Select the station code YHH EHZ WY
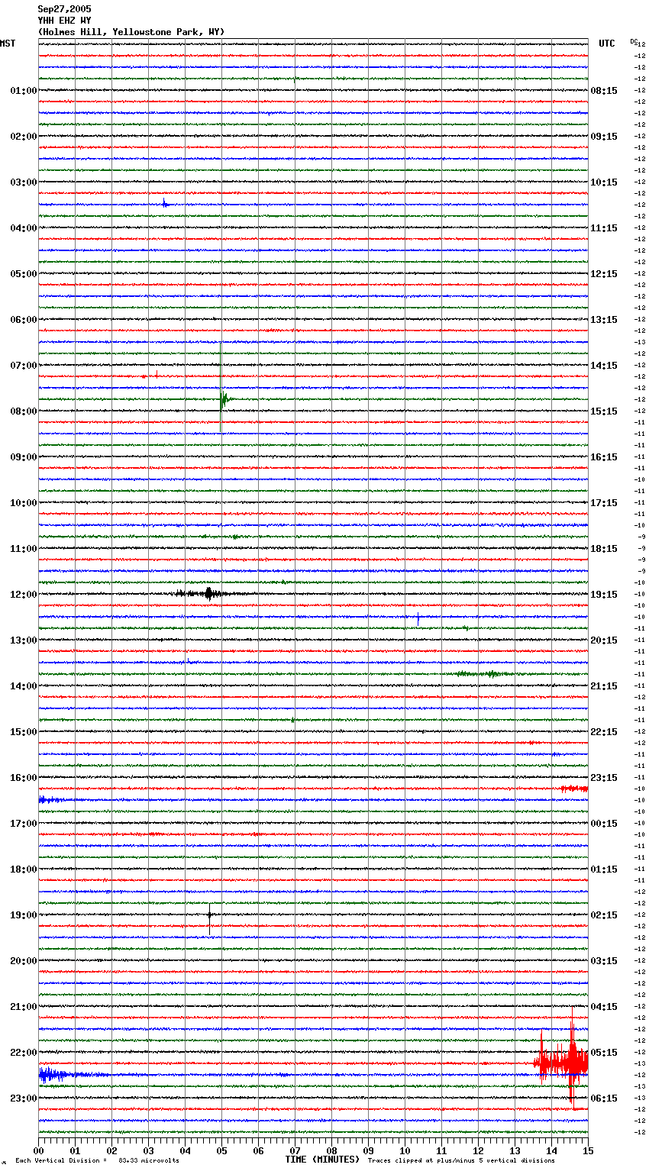649x1171 pixels. (64, 21)
